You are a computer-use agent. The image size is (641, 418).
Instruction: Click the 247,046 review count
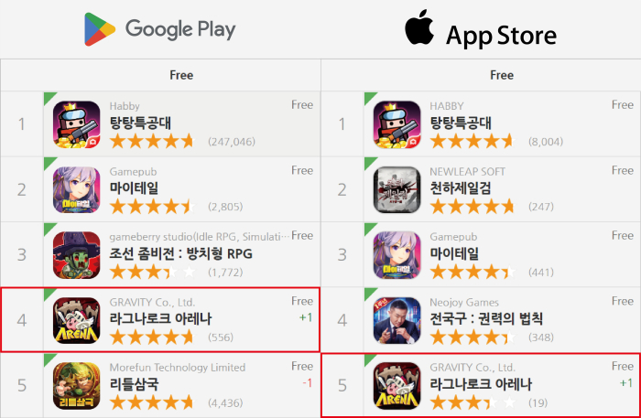[232, 142]
